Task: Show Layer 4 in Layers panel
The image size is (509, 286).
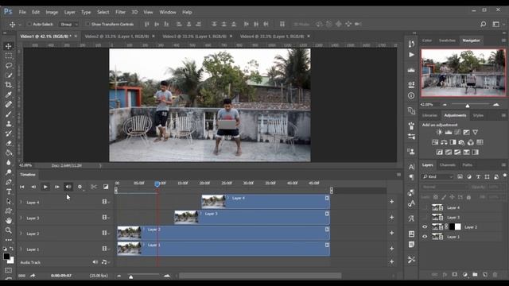Action: [x=425, y=207]
